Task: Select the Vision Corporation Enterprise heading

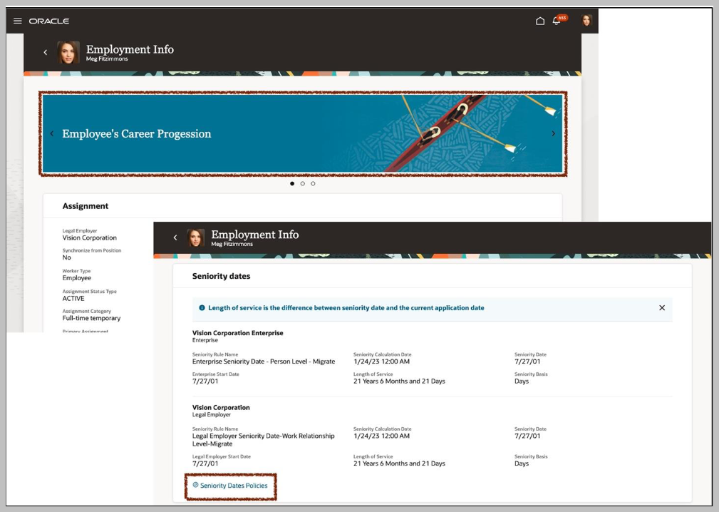Action: pos(237,333)
